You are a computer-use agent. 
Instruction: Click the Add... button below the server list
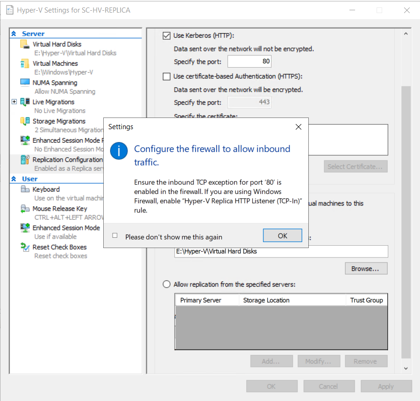pyautogui.click(x=271, y=361)
